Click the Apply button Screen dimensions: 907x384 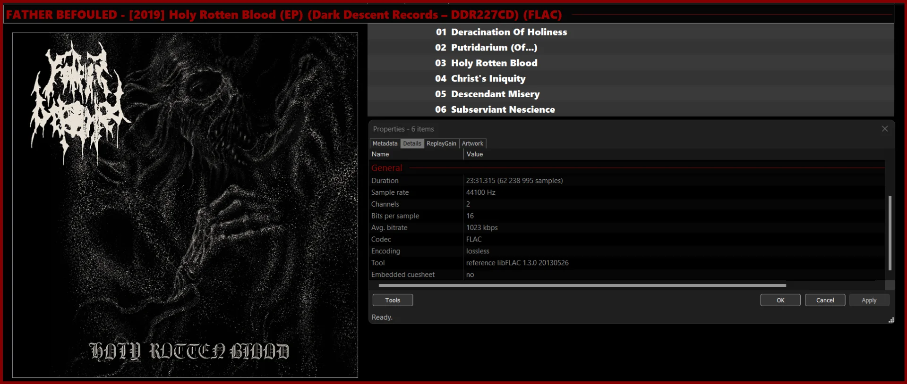(x=869, y=300)
